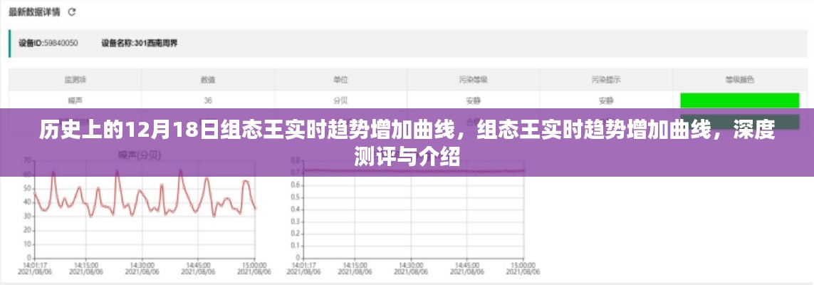Select the 噪声 row cell
Image resolution: width=814 pixels, height=285 pixels.
pyautogui.click(x=75, y=100)
